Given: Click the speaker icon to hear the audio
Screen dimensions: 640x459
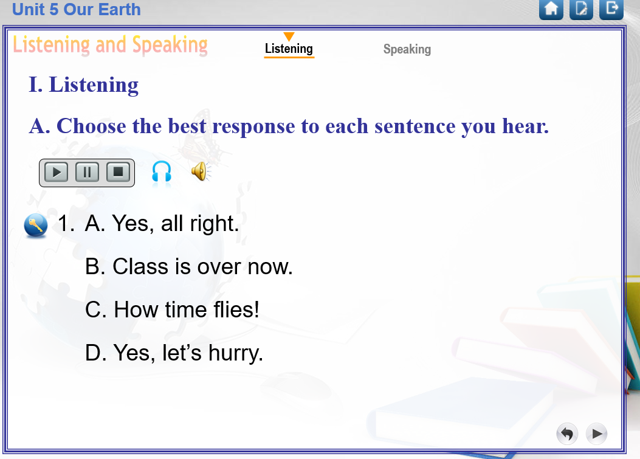Looking at the screenshot, I should (x=199, y=172).
